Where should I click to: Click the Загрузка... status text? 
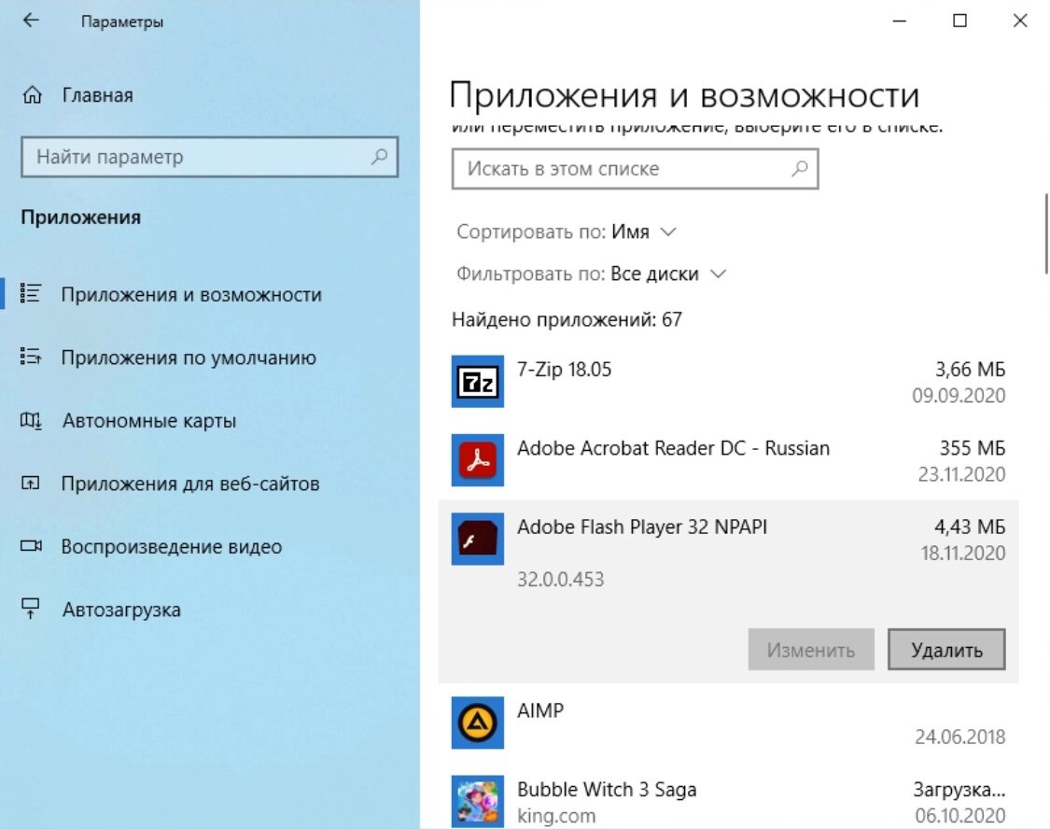959,790
